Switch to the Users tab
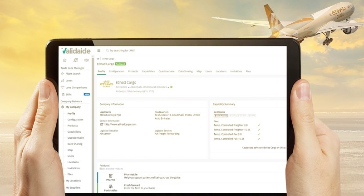 point(208,71)
